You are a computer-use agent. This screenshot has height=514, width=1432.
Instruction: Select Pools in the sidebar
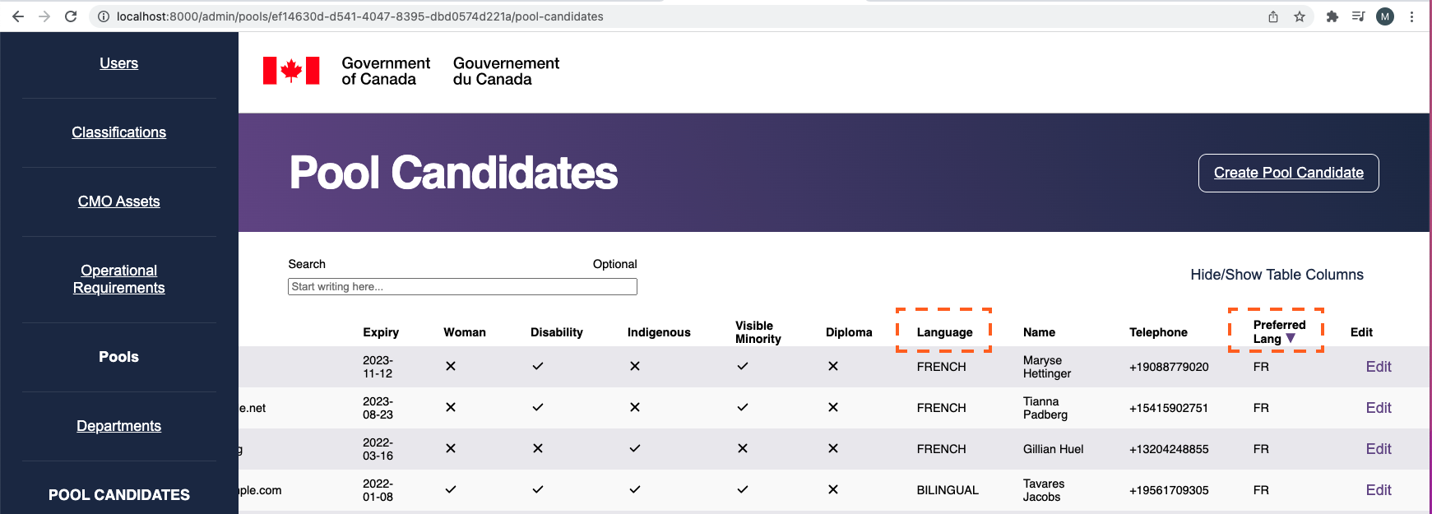coord(118,356)
